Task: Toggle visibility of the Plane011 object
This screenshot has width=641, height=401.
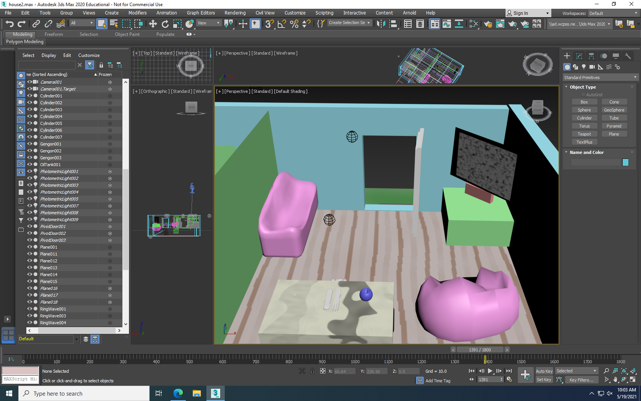Action: point(29,254)
